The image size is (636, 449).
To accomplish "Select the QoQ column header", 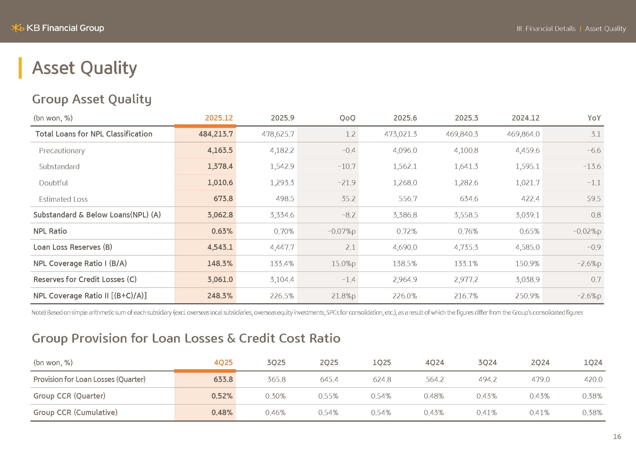I will point(347,118).
